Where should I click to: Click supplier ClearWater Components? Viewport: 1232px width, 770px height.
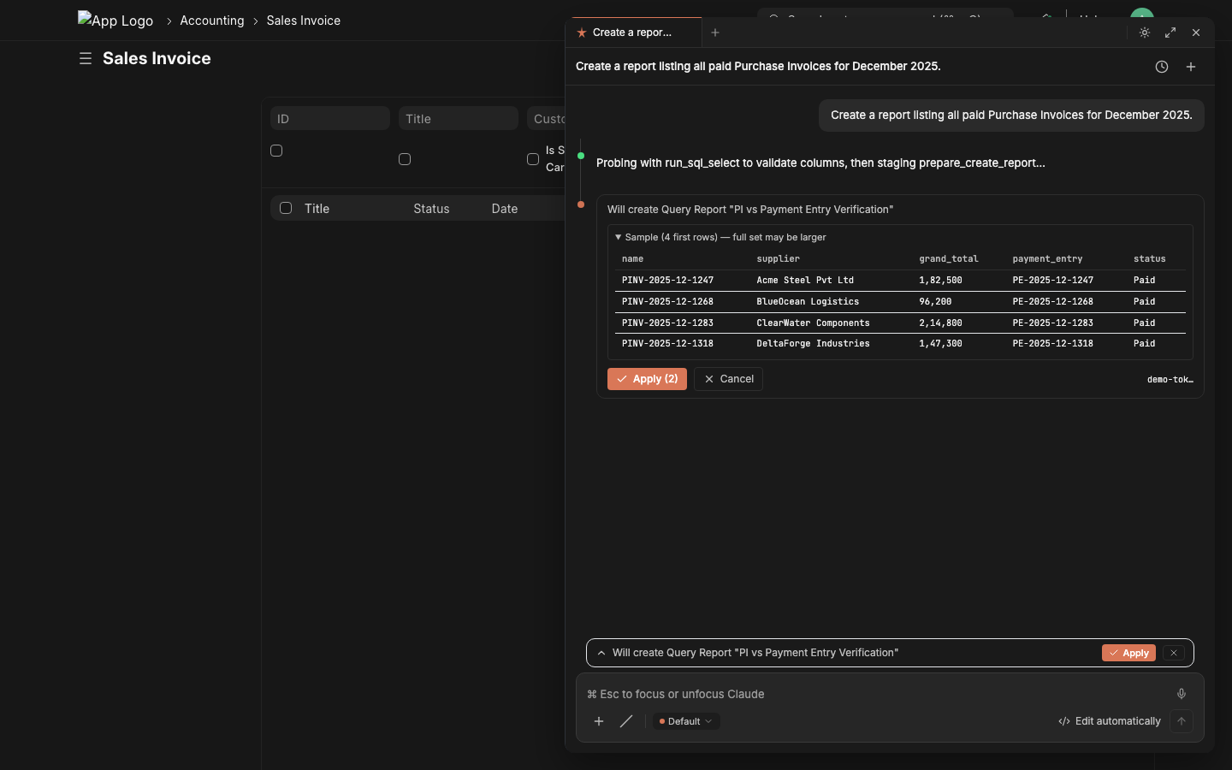(813, 323)
